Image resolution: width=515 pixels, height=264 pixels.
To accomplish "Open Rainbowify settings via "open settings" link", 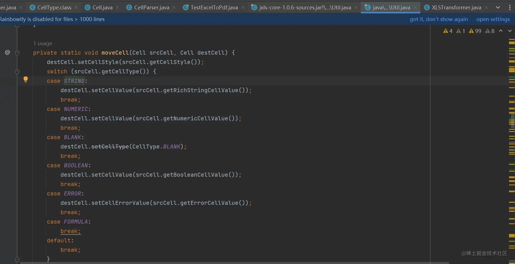I will tap(493, 19).
